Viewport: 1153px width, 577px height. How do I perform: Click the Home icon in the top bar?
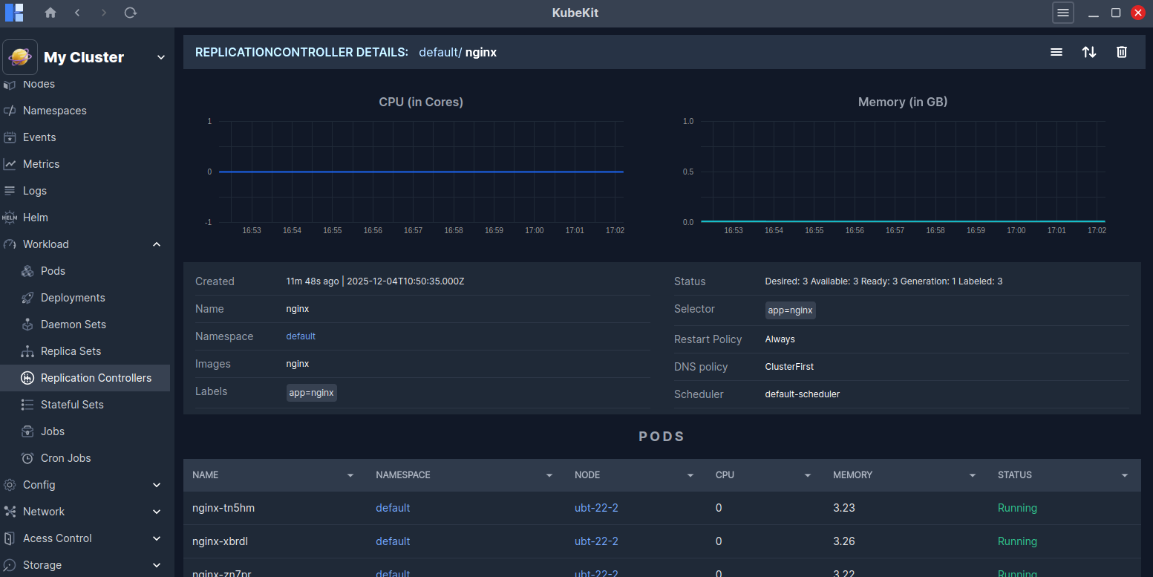(50, 13)
